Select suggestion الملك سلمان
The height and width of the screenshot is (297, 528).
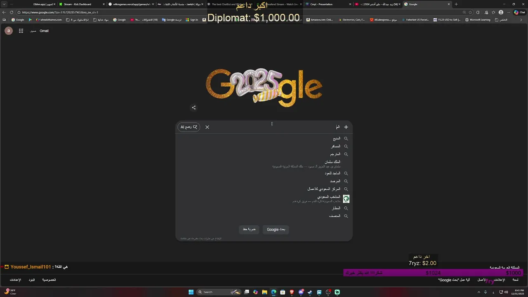coord(264,164)
